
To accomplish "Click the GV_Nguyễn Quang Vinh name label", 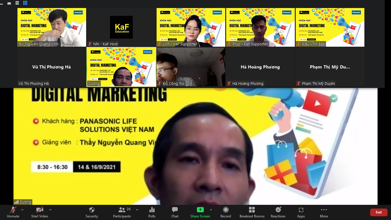I will pyautogui.click(x=38, y=44).
